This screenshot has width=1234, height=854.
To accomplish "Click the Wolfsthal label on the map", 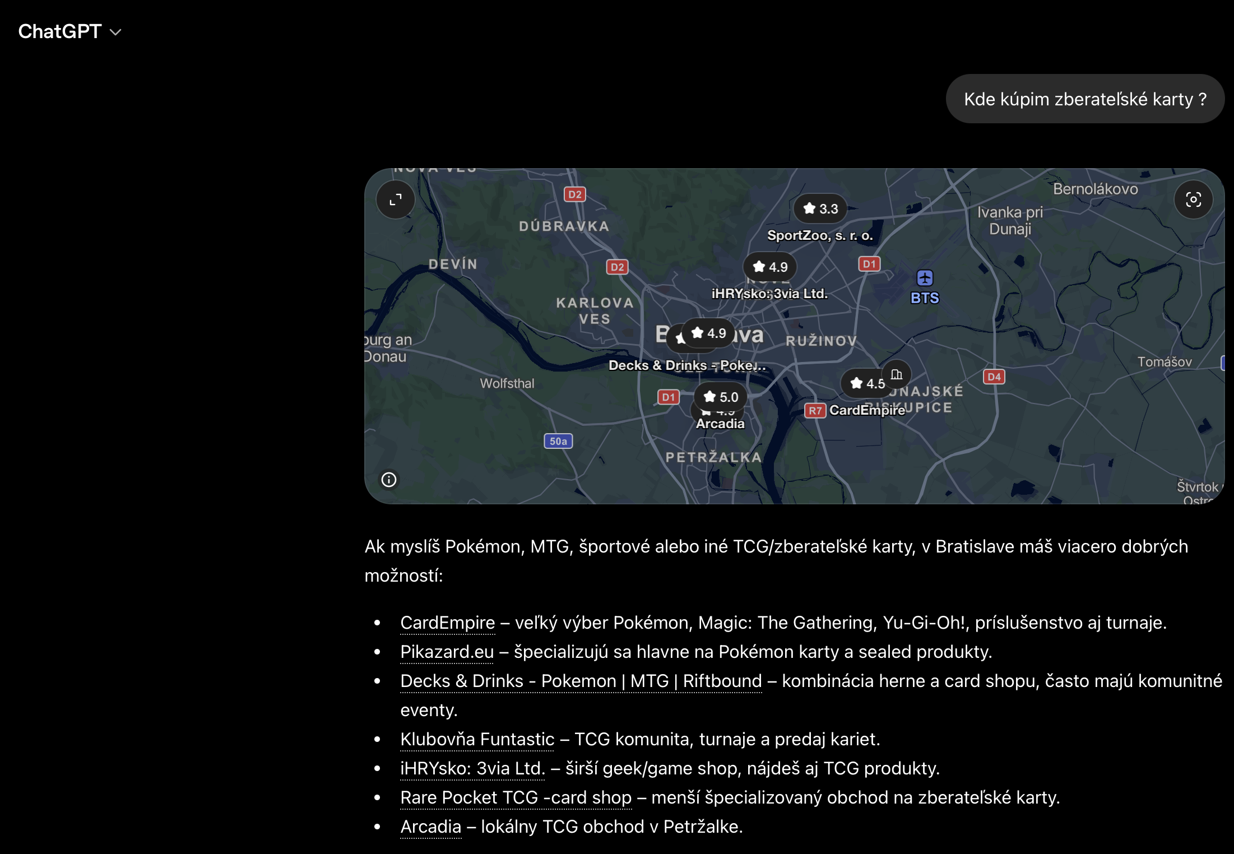I will [507, 384].
